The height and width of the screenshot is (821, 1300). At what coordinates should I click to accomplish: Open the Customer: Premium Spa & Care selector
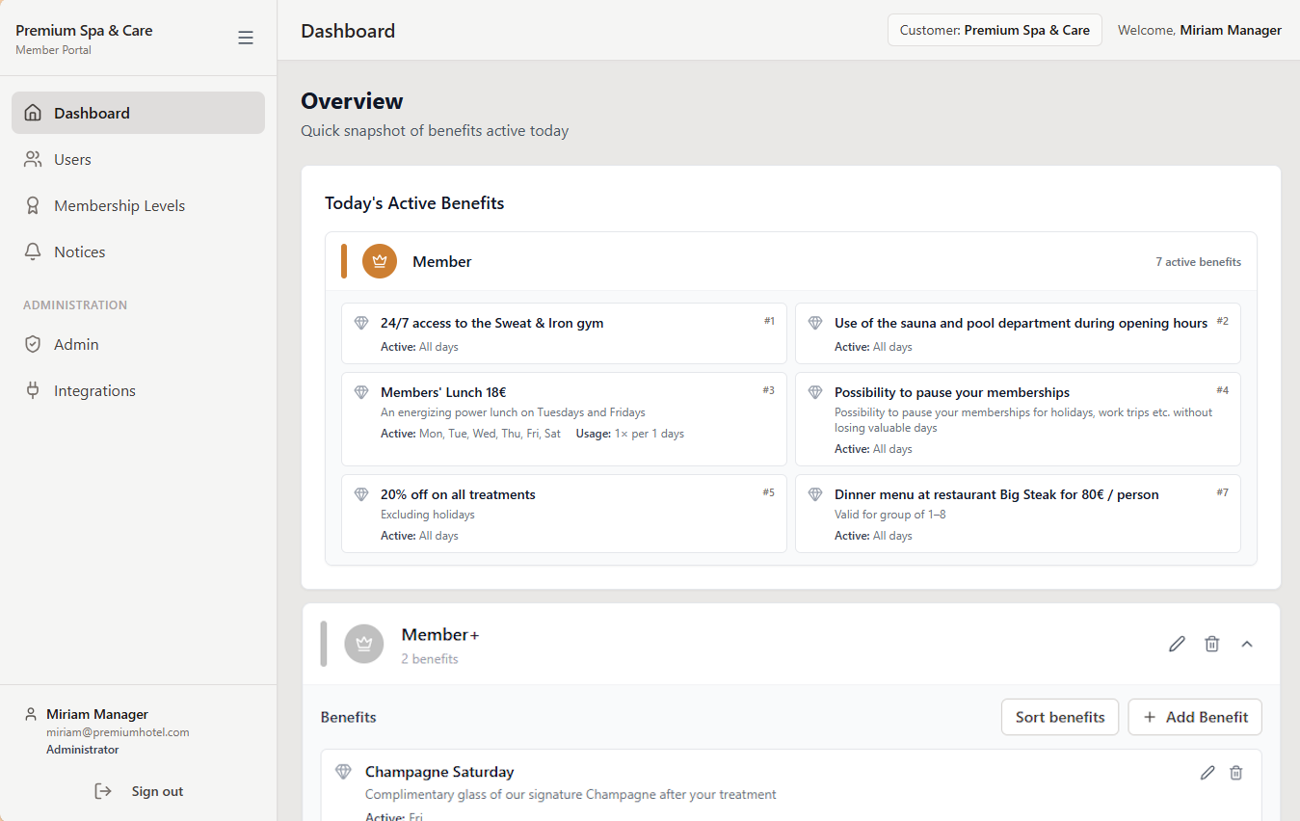(995, 30)
